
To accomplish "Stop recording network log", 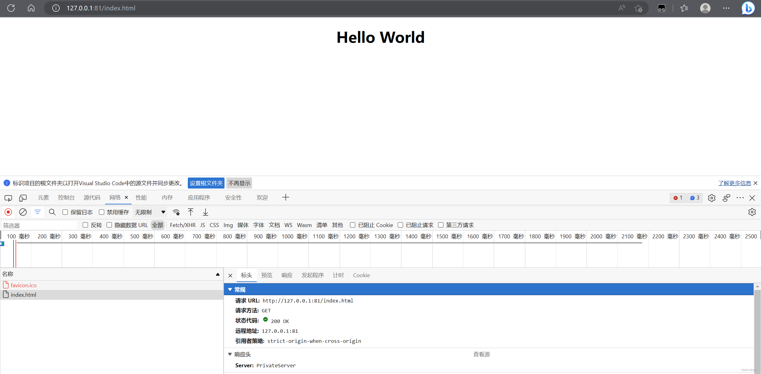I will coord(8,212).
